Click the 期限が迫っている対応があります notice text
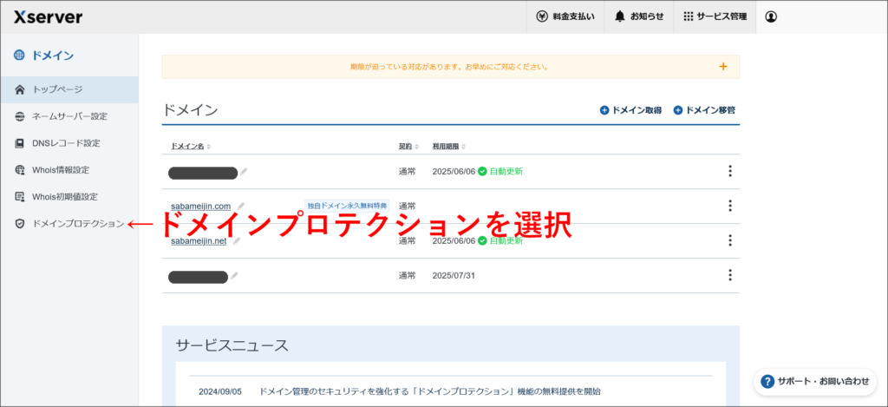 pos(449,67)
